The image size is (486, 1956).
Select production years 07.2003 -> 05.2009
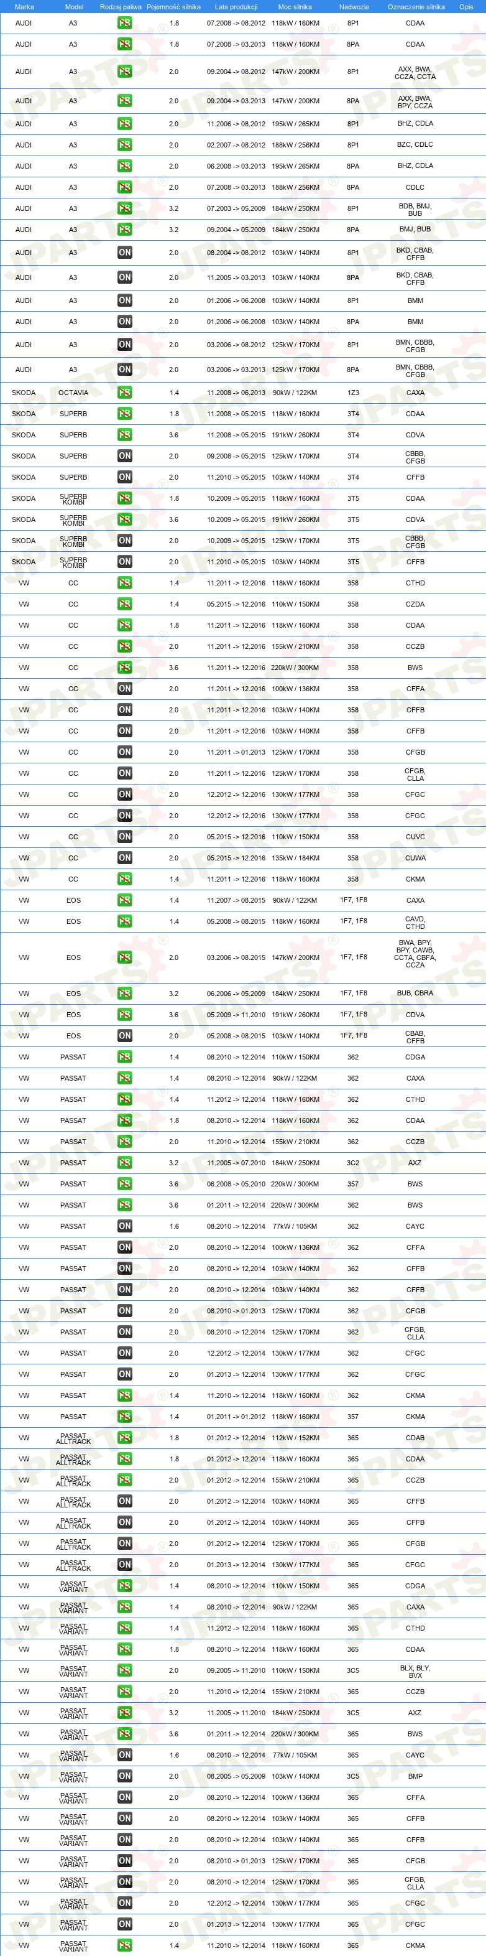pyautogui.click(x=236, y=208)
